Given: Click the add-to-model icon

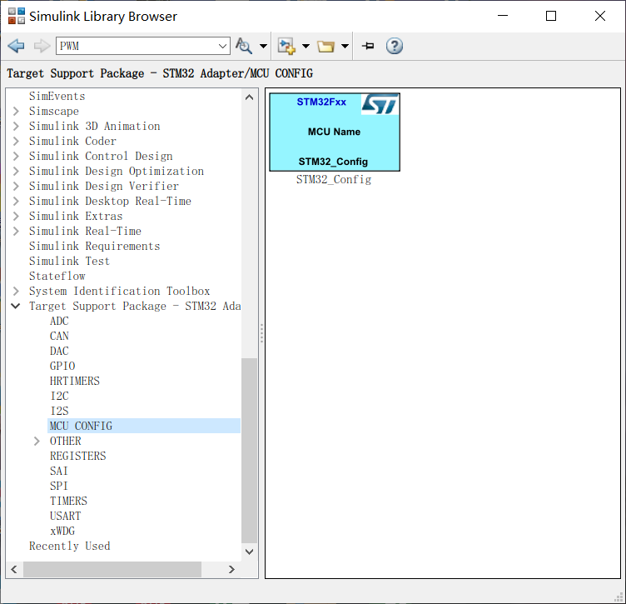Looking at the screenshot, I should pyautogui.click(x=286, y=46).
